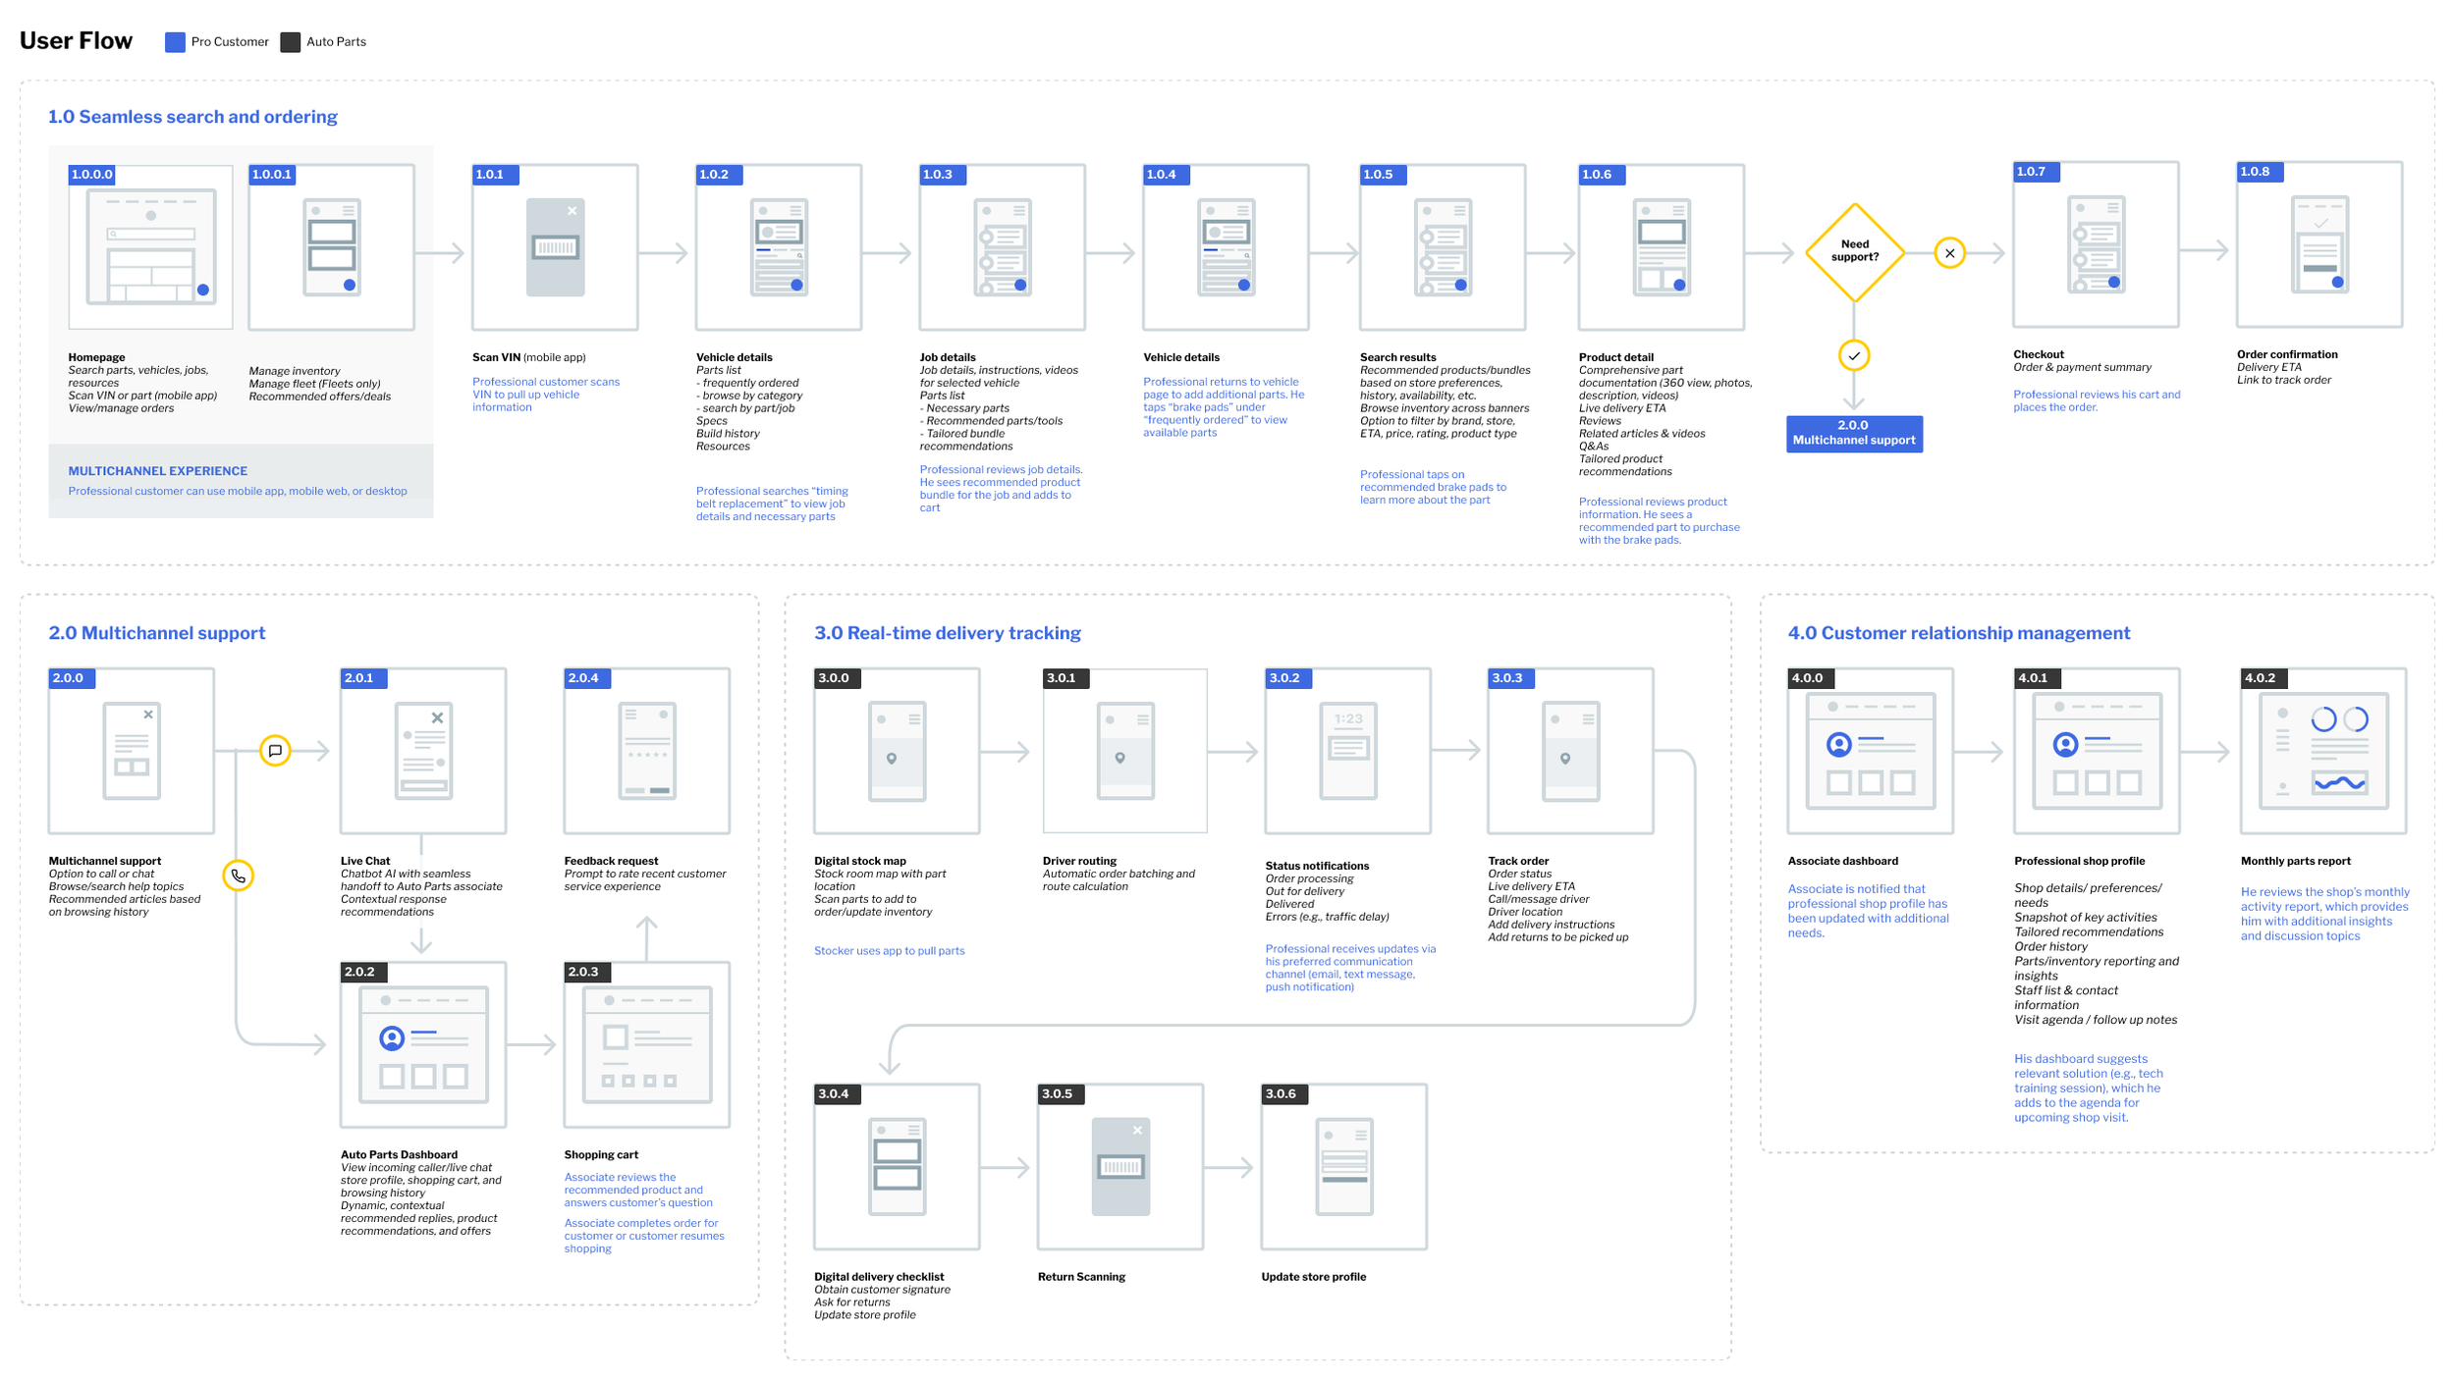Image resolution: width=2455 pixels, height=1380 pixels.
Task: Select the 3.0.3 Track order wireframe
Action: point(1570,751)
